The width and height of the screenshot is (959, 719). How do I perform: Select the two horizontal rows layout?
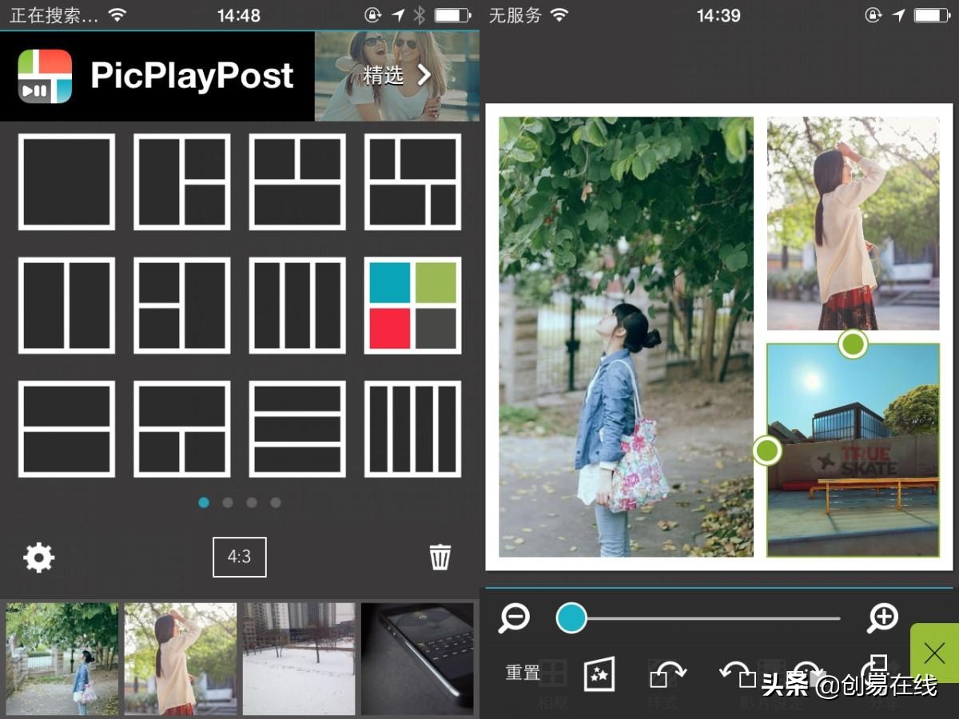click(66, 429)
